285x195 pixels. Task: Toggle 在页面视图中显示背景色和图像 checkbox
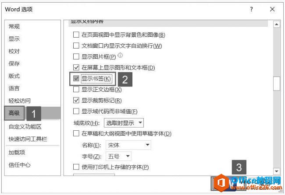pos(76,35)
